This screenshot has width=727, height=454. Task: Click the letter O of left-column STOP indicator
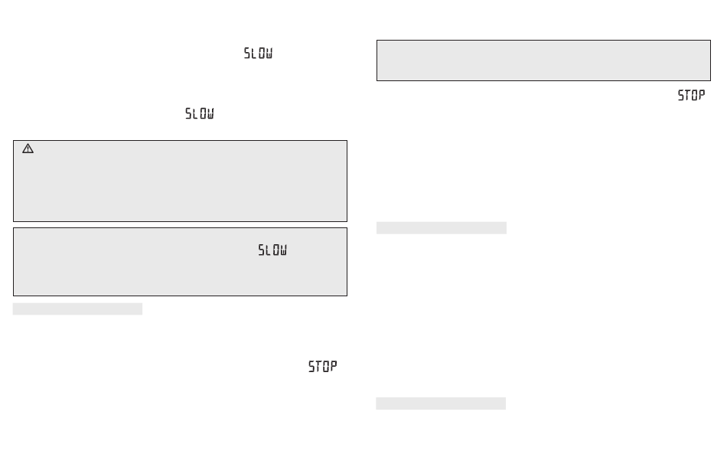pos(327,367)
